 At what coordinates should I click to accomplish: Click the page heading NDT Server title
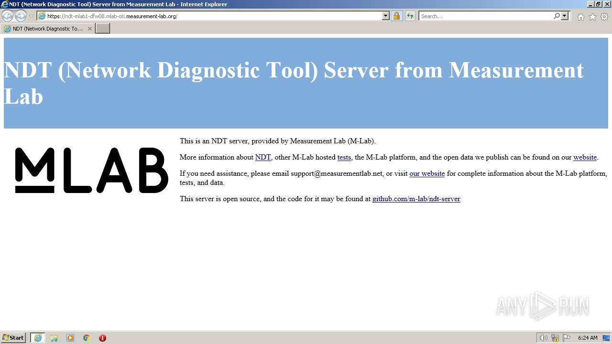point(294,83)
